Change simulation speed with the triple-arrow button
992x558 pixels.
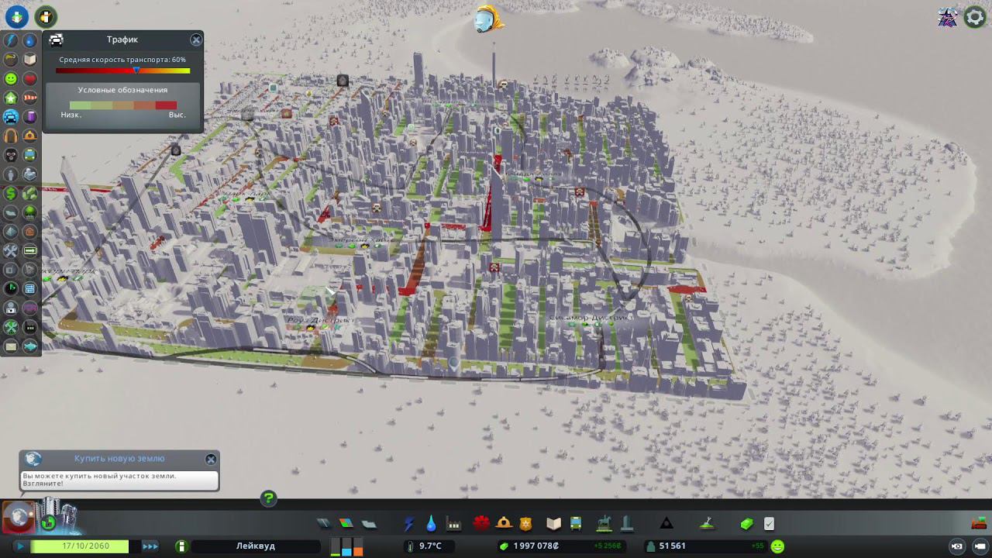click(150, 546)
